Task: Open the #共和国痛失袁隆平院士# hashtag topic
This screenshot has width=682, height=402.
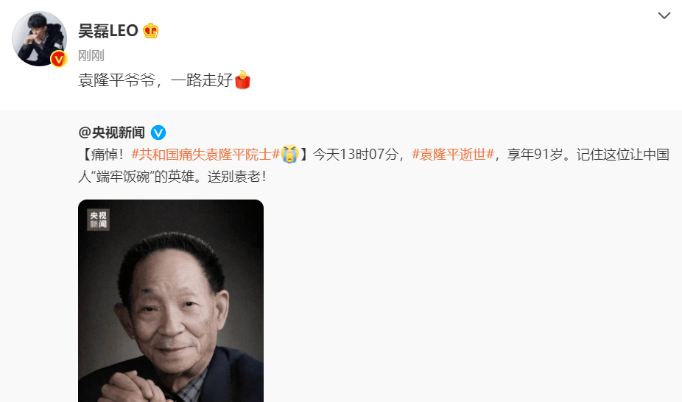Action: [205, 155]
